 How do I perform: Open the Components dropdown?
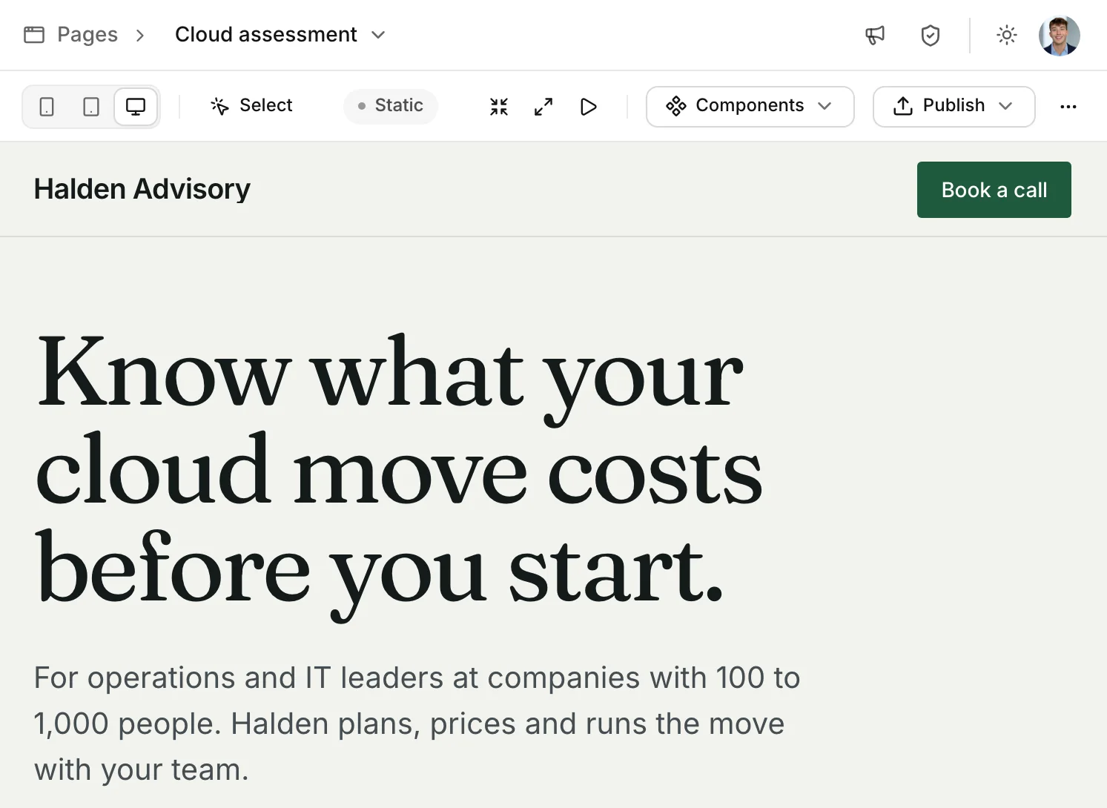click(x=750, y=107)
